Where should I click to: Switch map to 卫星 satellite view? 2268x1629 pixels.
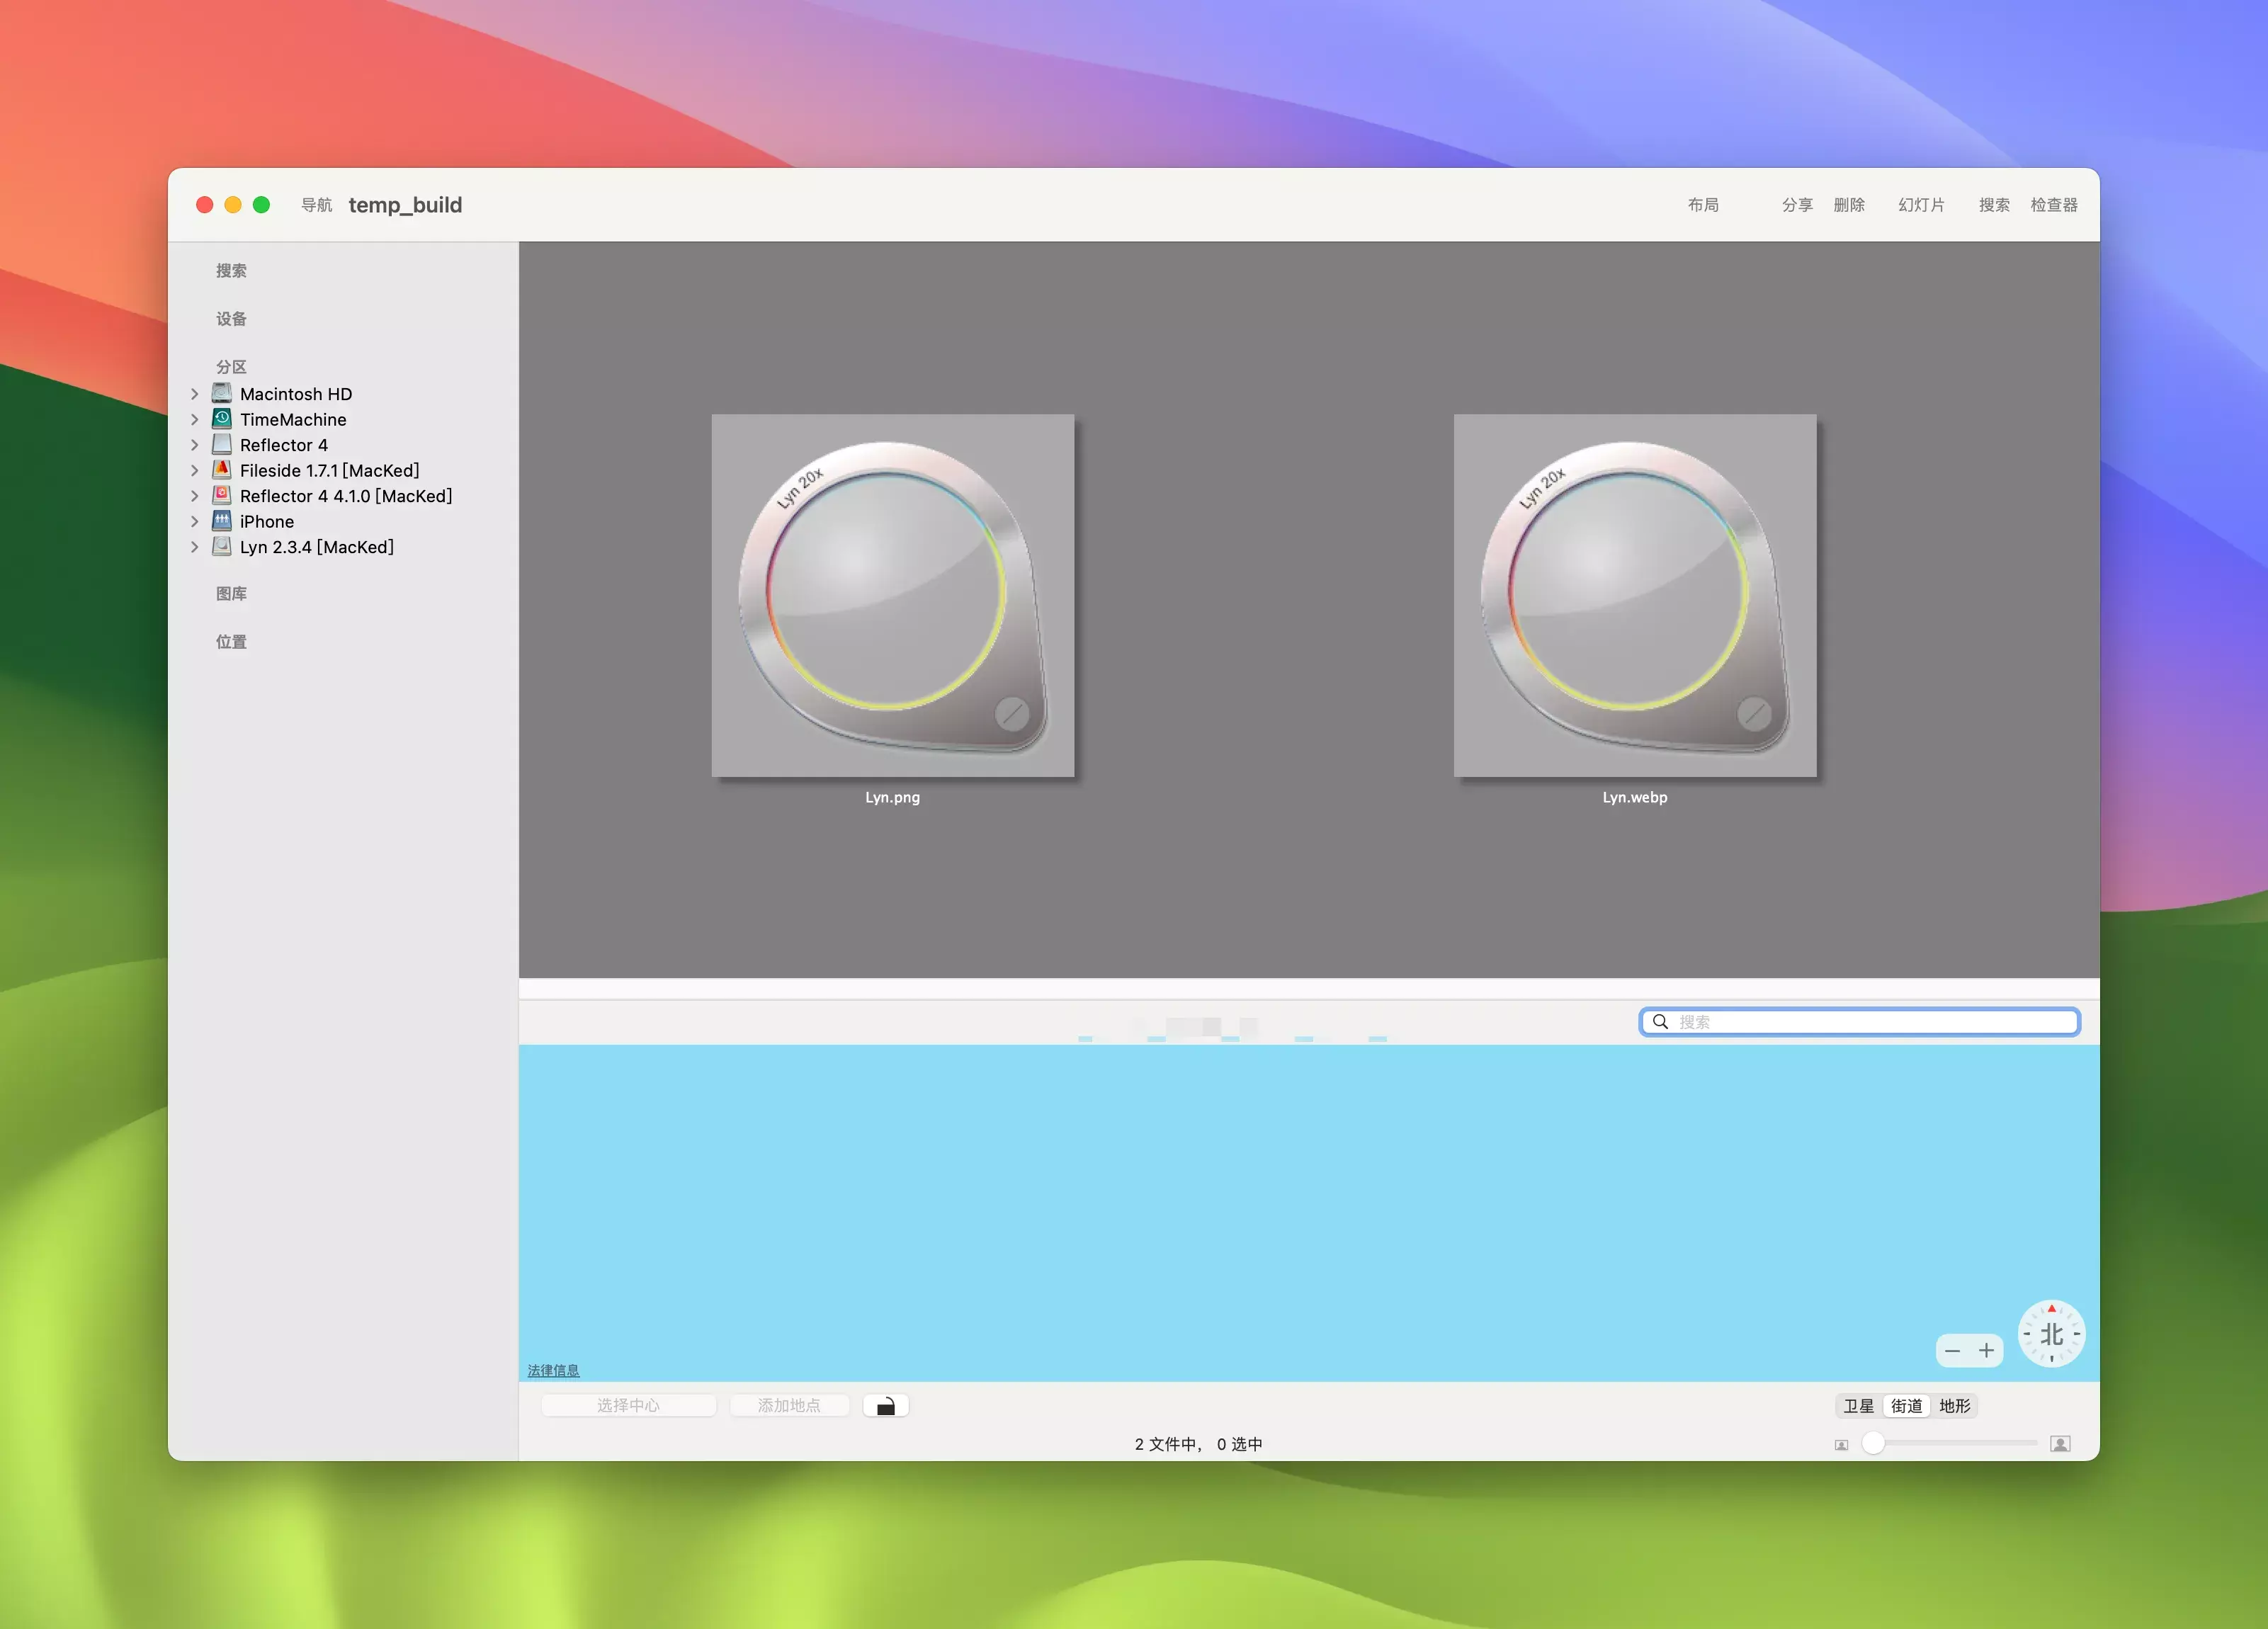1858,1406
